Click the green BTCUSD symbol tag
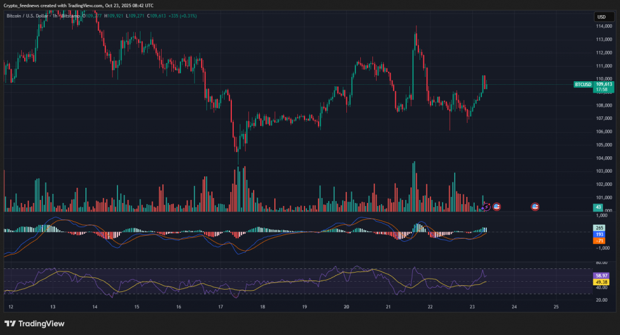Image resolution: width=620 pixels, height=335 pixels. click(582, 84)
